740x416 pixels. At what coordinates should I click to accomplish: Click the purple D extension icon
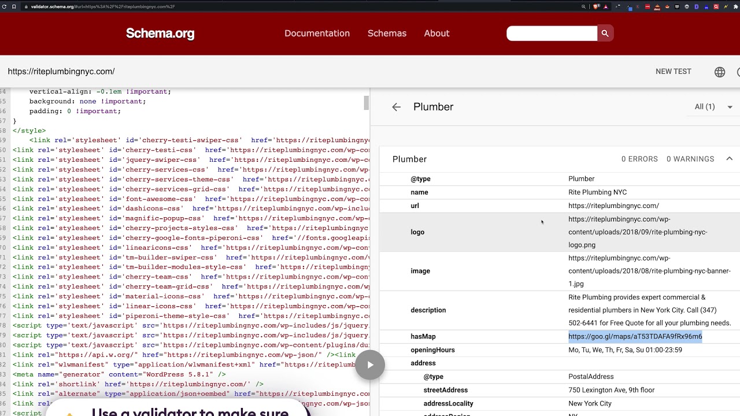[697, 7]
